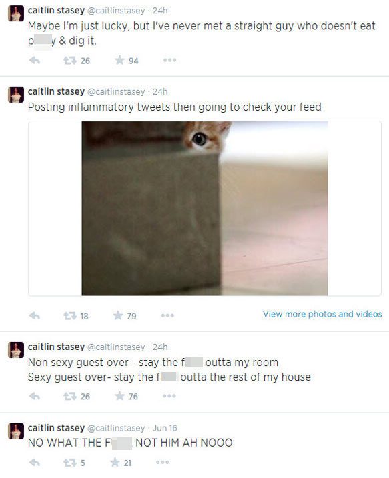Open View more photos and videos link

click(x=322, y=314)
